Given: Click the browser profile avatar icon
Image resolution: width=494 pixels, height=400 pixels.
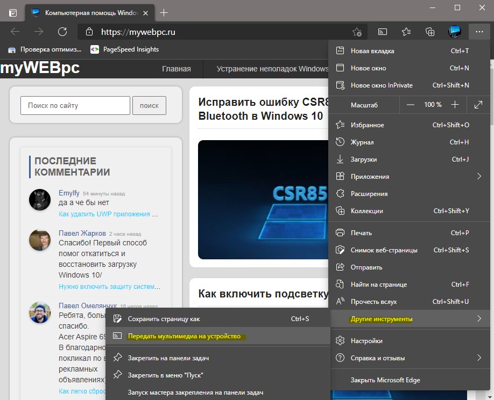Looking at the screenshot, I should [455, 32].
